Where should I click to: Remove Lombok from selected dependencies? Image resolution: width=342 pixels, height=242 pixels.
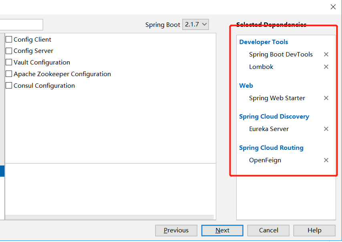pos(326,67)
